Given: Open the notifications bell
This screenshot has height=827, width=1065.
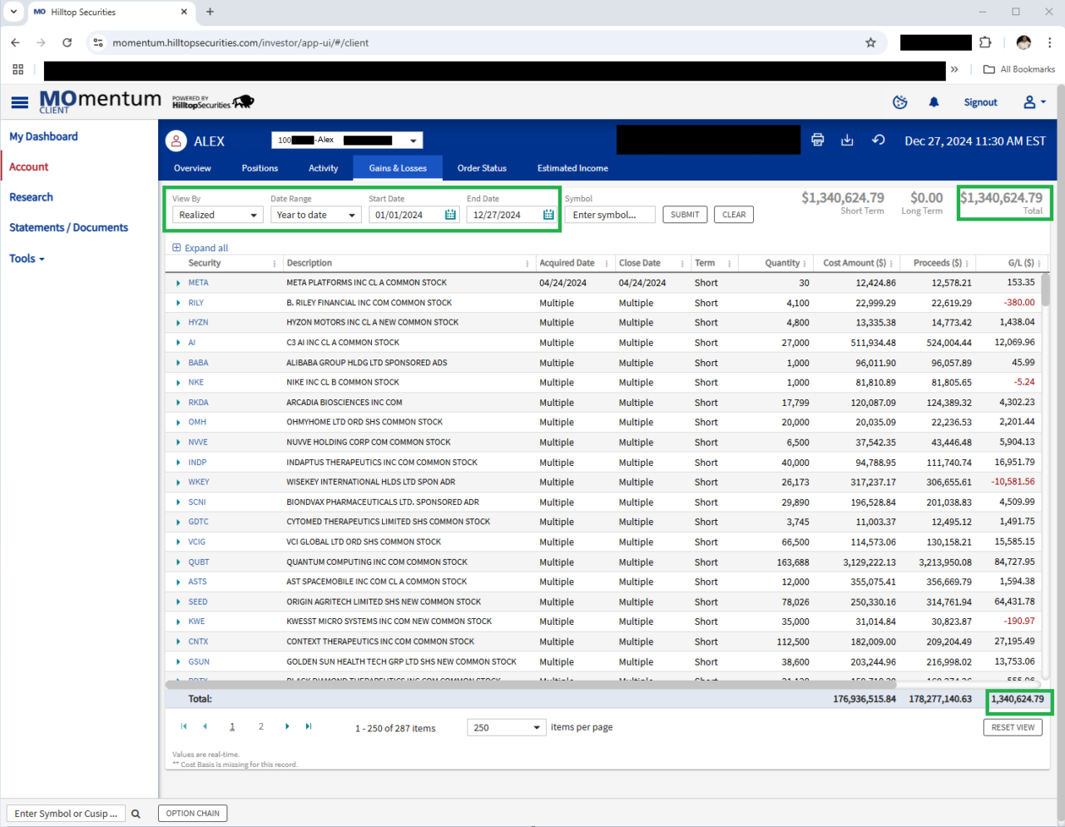Looking at the screenshot, I should [934, 102].
